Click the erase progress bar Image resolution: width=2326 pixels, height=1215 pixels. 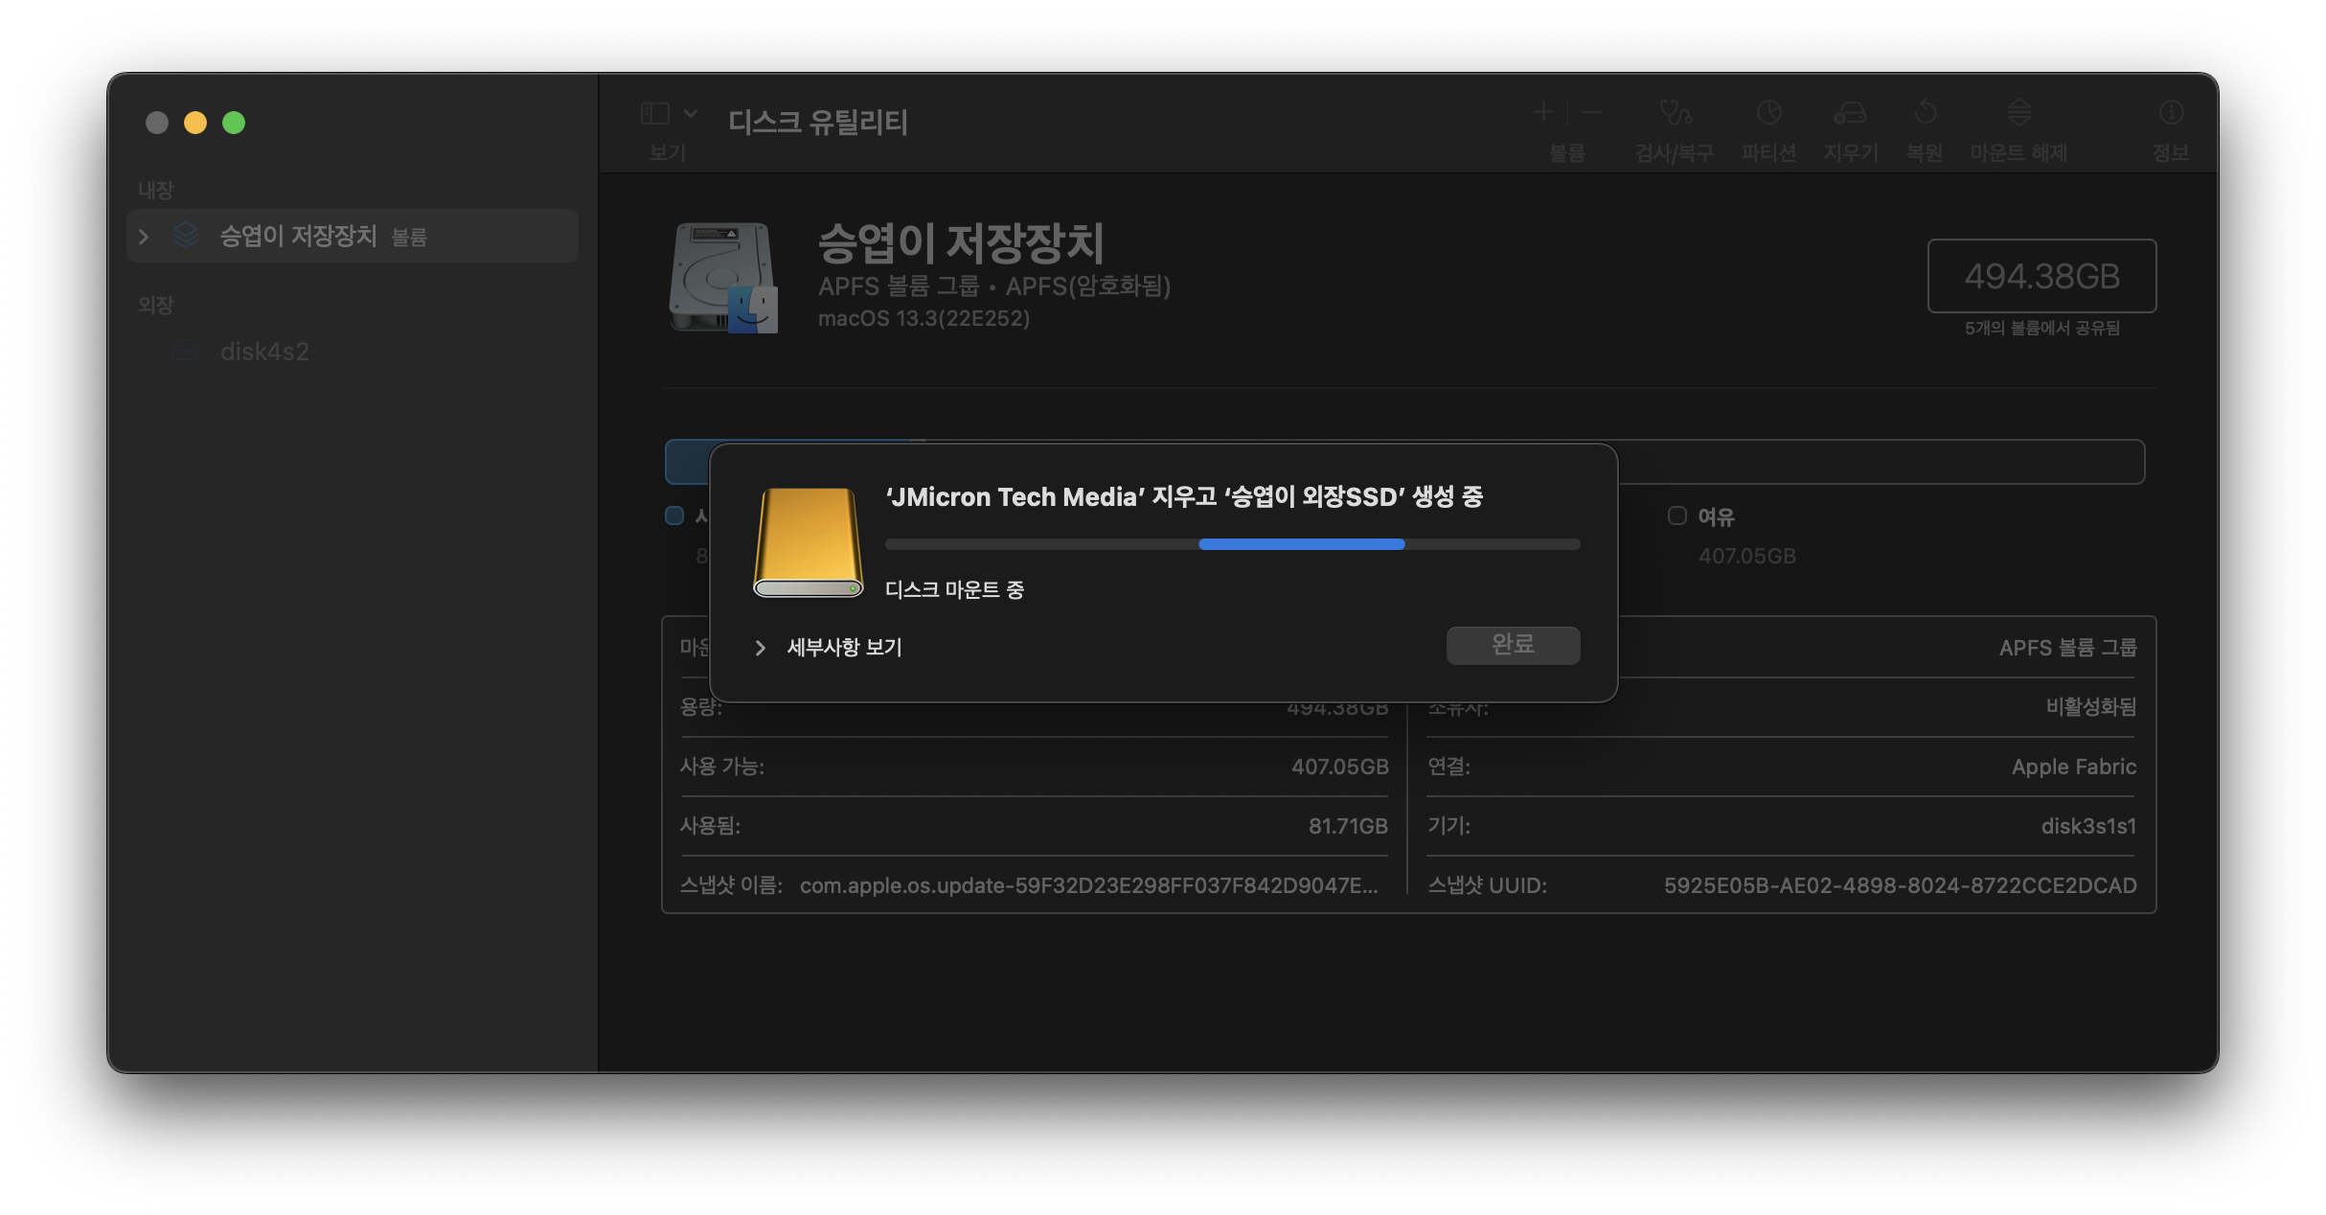pos(1232,544)
